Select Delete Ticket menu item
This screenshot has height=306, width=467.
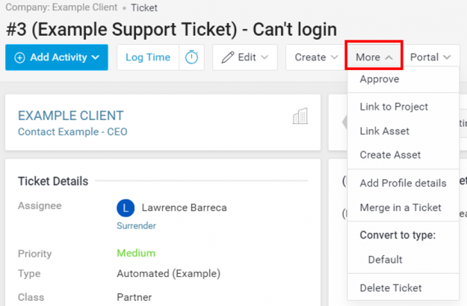coord(391,288)
